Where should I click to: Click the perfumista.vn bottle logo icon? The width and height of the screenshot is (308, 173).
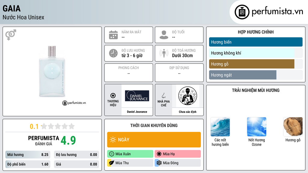[x=242, y=12]
